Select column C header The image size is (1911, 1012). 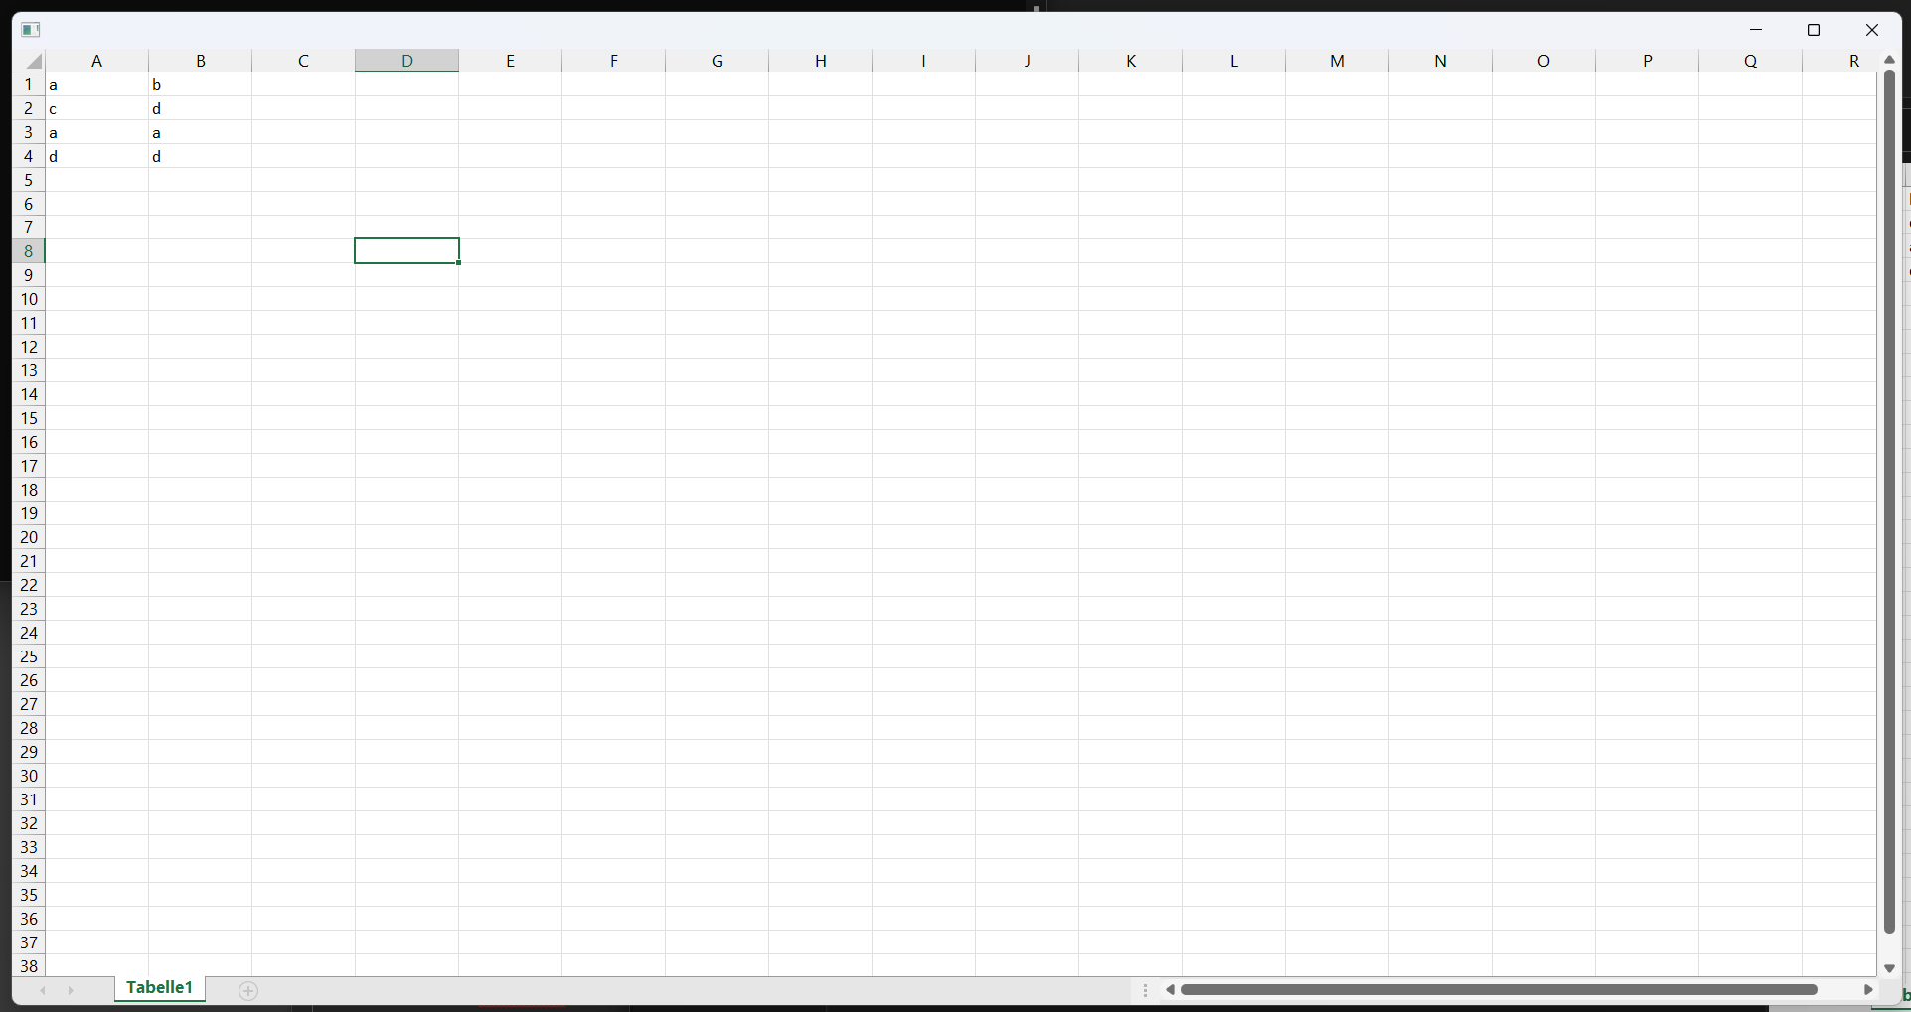click(304, 61)
